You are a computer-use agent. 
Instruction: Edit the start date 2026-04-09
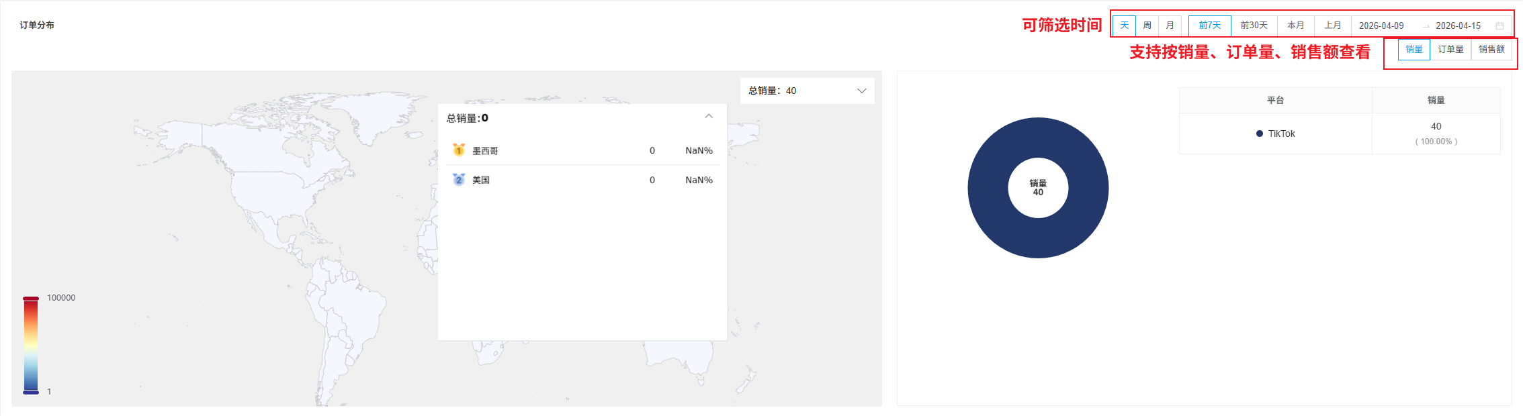[x=1381, y=25]
